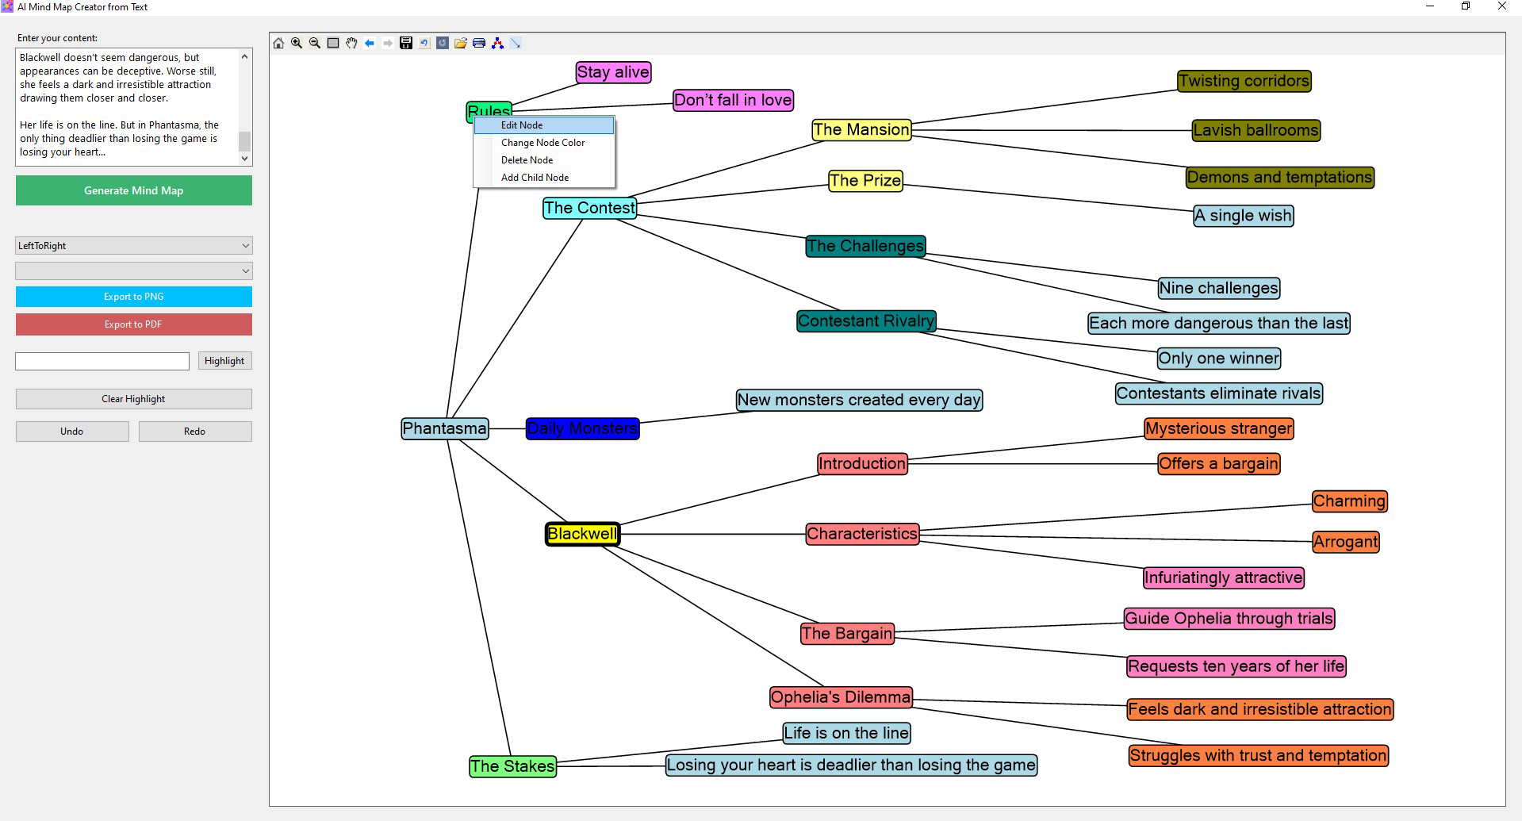Viewport: 1522px width, 821px height.
Task: Choose the hand pan tool icon
Action: (x=351, y=43)
